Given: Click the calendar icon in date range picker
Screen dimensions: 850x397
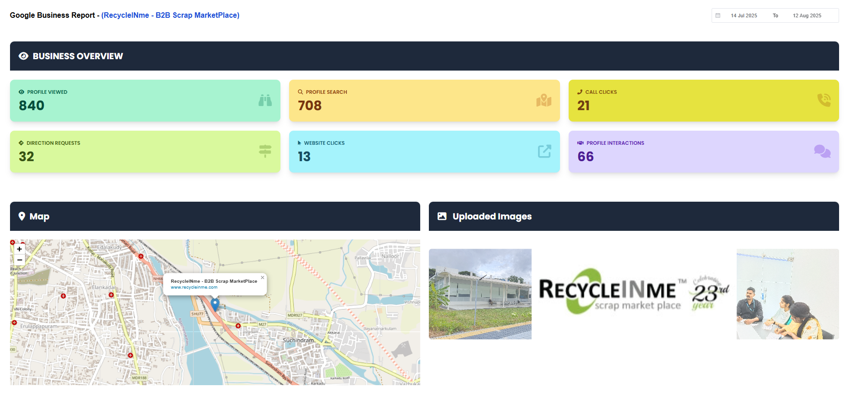Looking at the screenshot, I should 718,15.
